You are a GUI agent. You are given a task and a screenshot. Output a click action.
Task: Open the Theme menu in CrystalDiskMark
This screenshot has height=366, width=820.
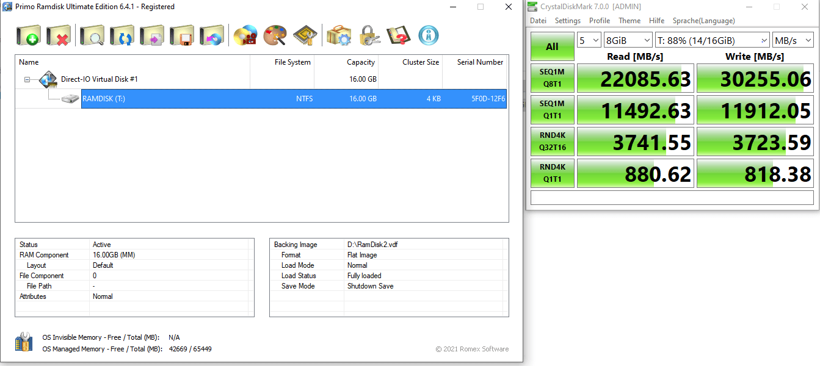[x=630, y=21]
